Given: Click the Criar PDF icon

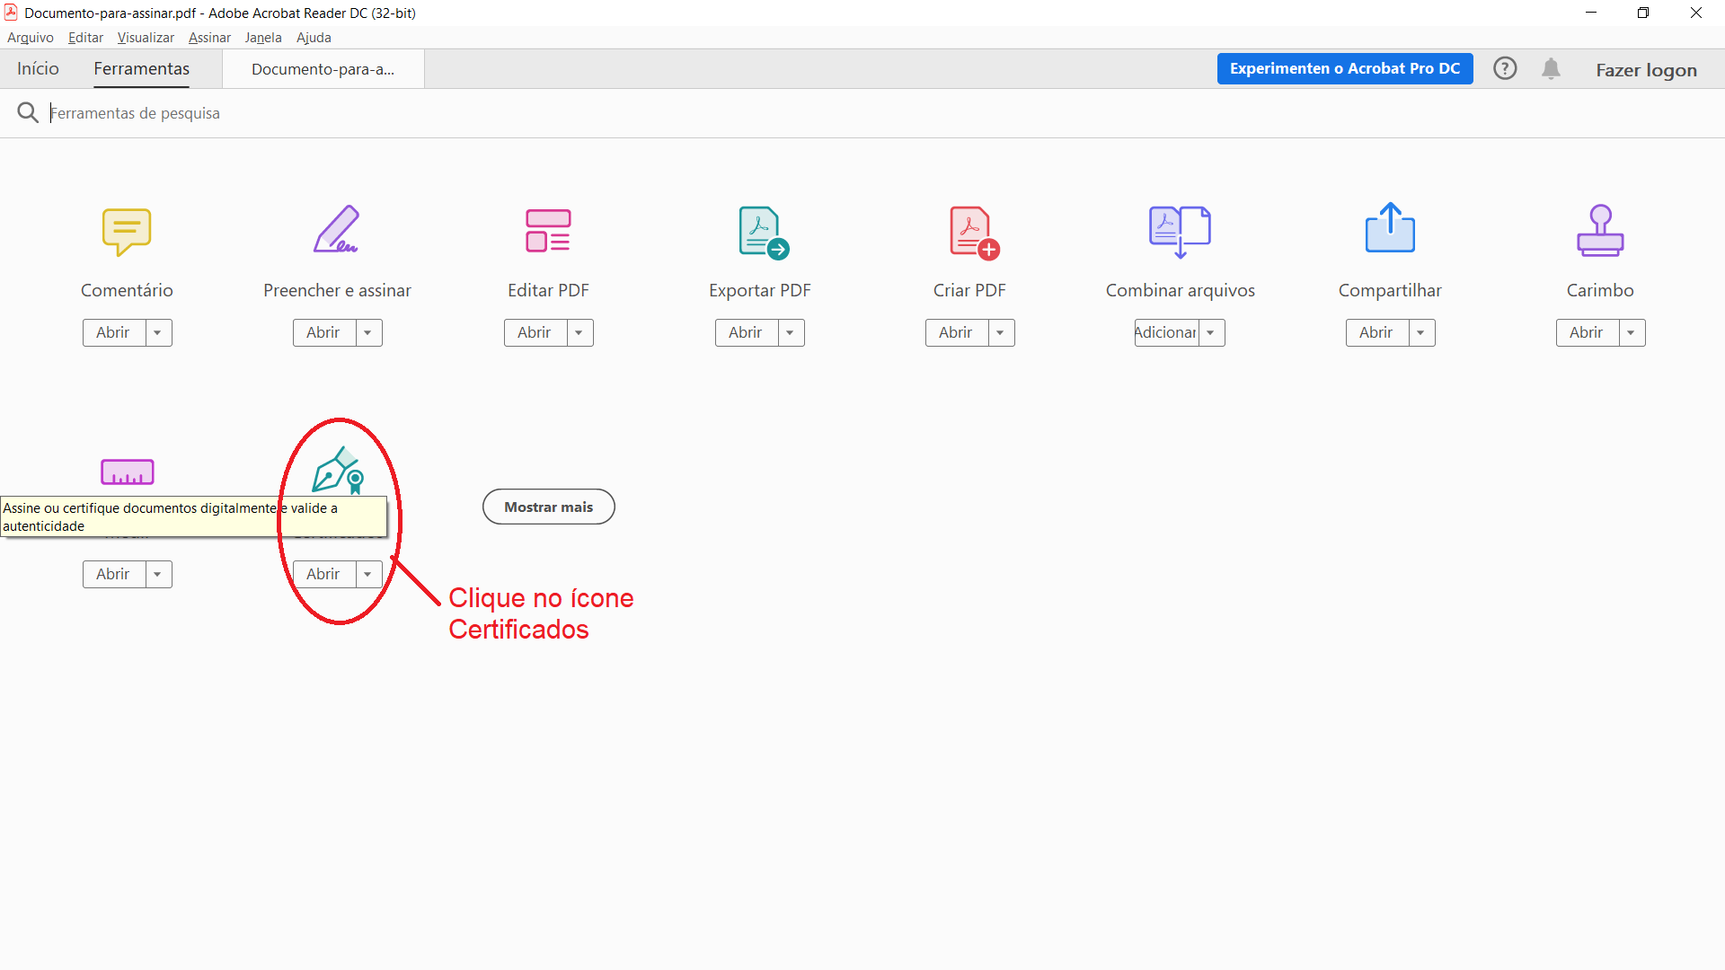Looking at the screenshot, I should coord(975,233).
